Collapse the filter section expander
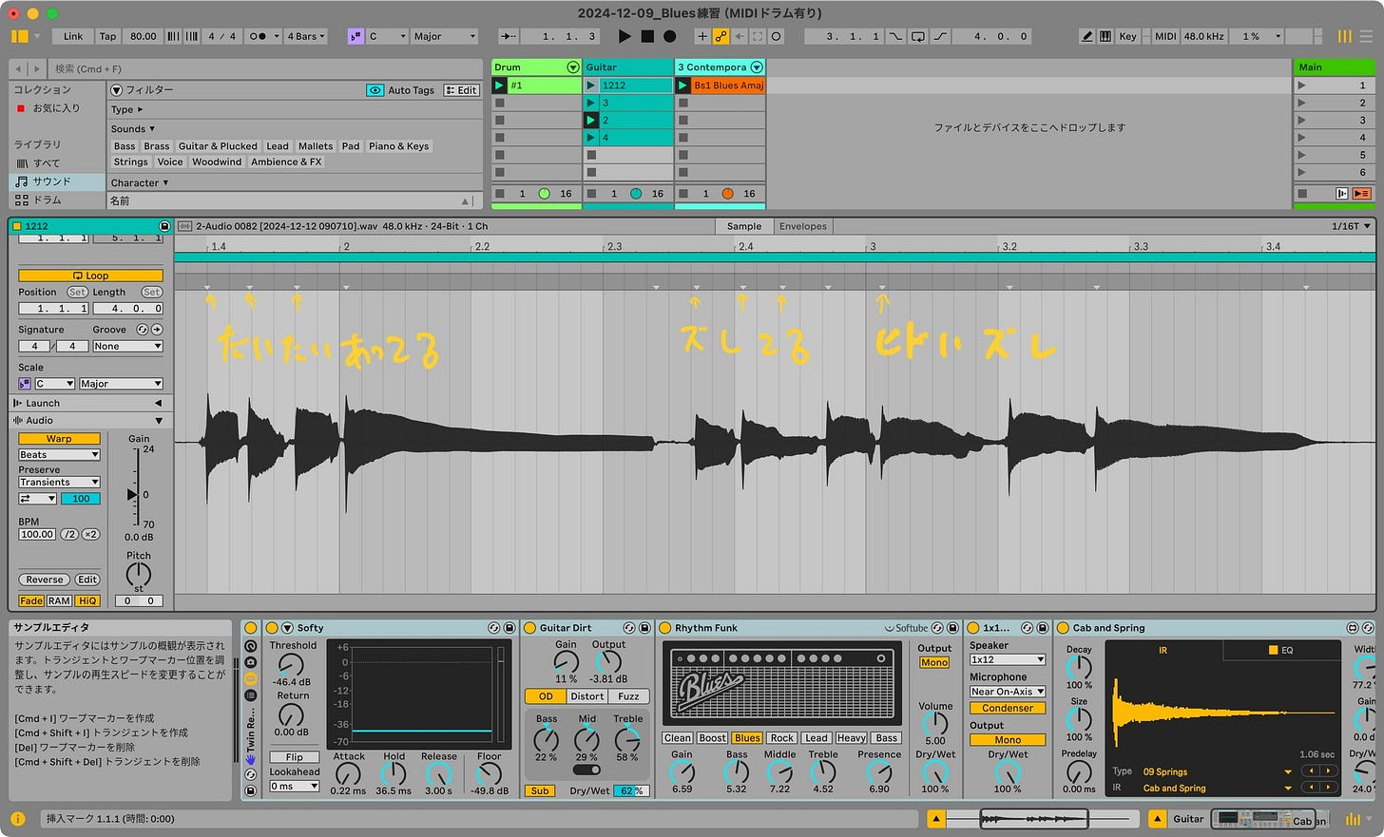The image size is (1384, 837). pyautogui.click(x=117, y=90)
